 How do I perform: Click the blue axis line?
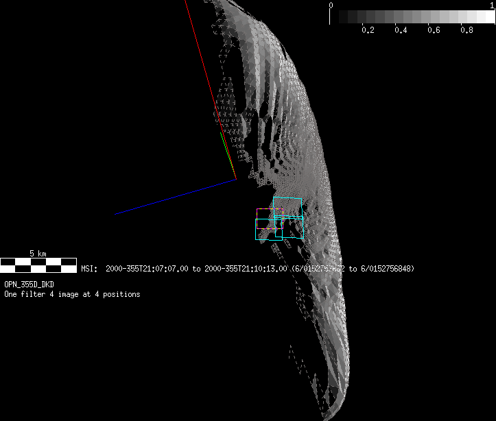[176, 197]
